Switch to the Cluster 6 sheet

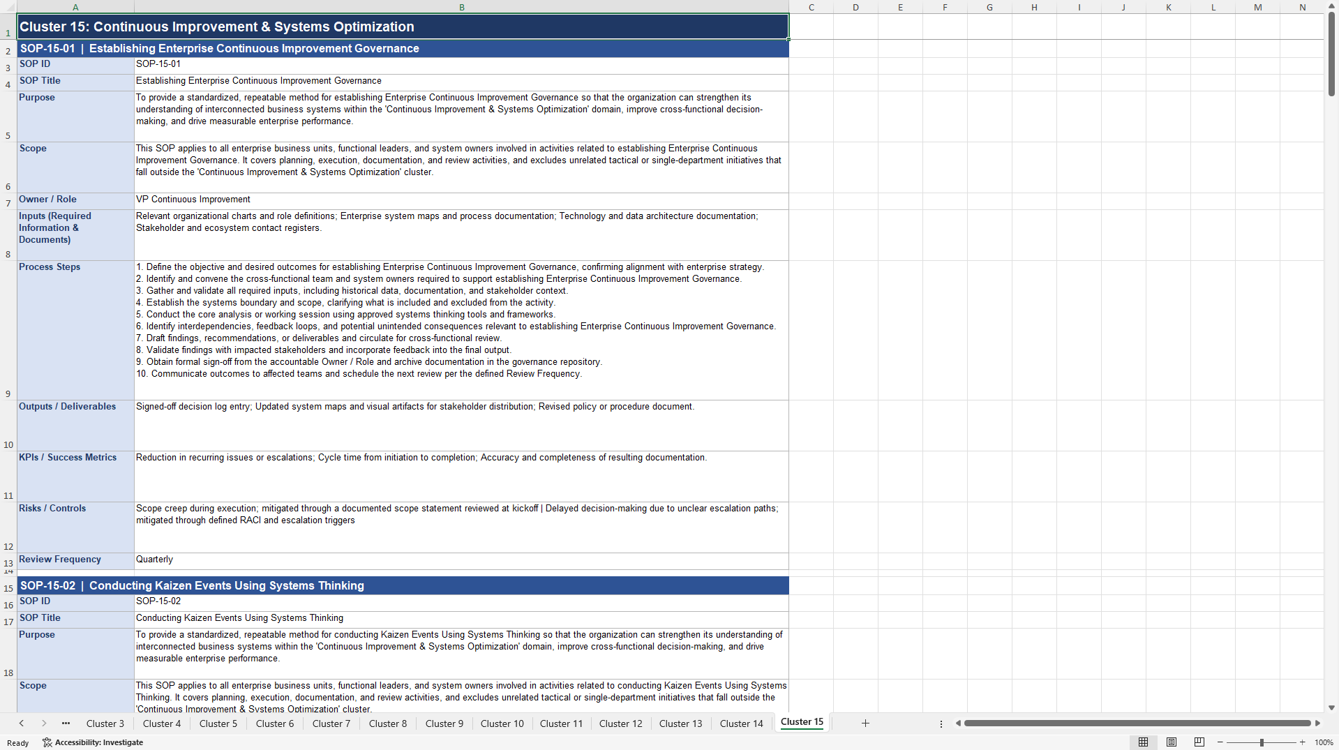tap(275, 723)
